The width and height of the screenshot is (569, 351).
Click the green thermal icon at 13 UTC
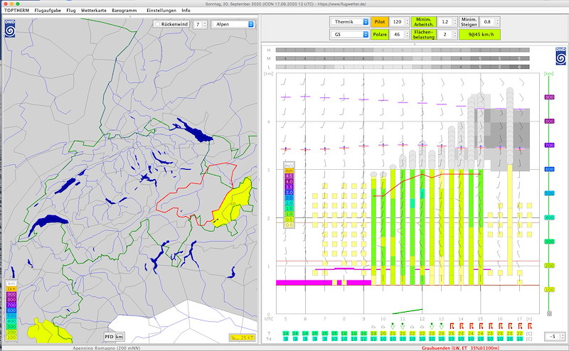(x=442, y=325)
